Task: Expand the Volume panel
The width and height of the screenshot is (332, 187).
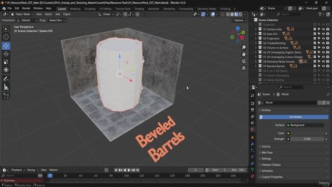Action: pyautogui.click(x=266, y=146)
